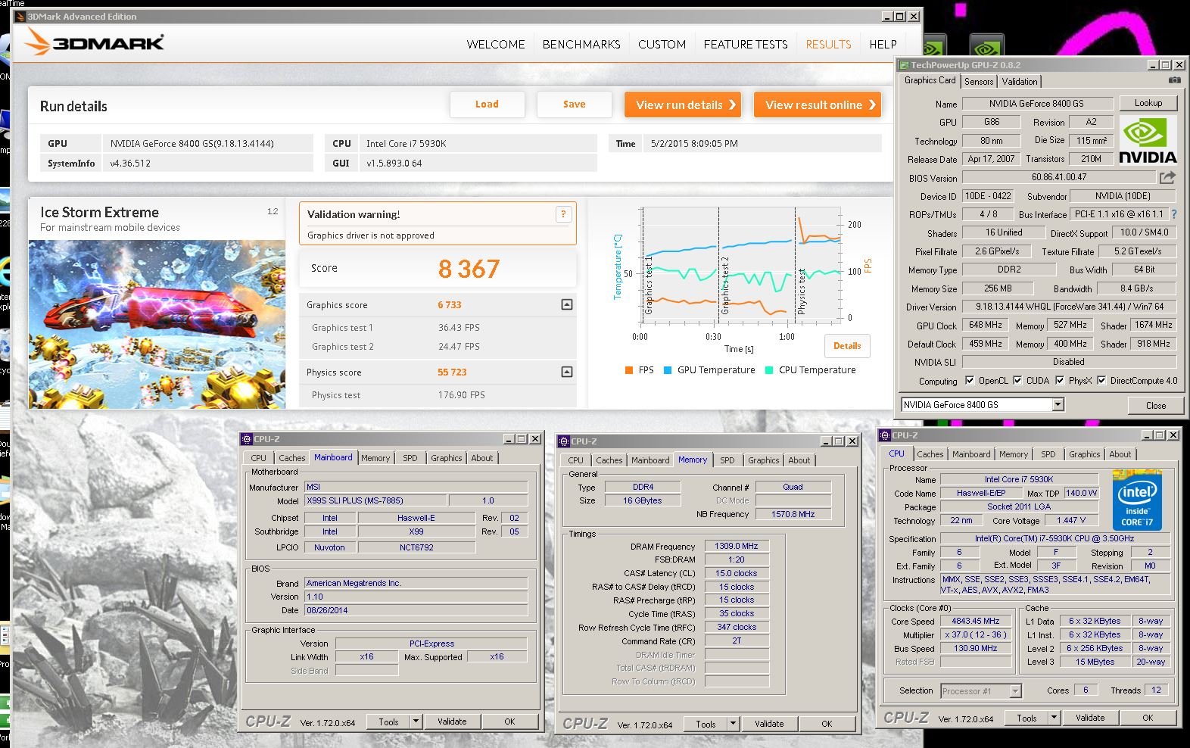Viewport: 1190px width, 748px height.
Task: Click the GPU-Z BIOS export share icon
Action: [1168, 177]
